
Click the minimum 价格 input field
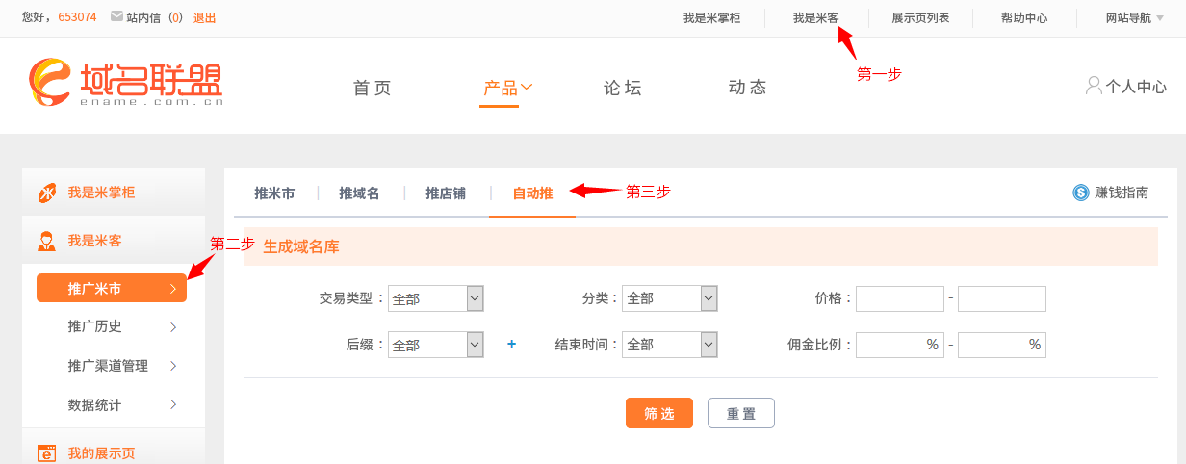(x=900, y=298)
